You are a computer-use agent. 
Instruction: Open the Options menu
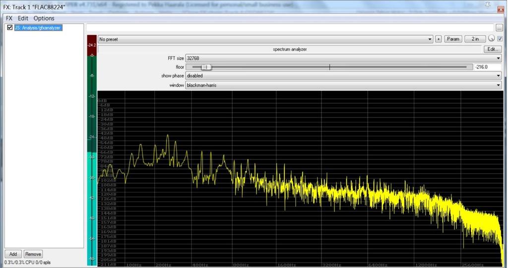[x=44, y=18]
